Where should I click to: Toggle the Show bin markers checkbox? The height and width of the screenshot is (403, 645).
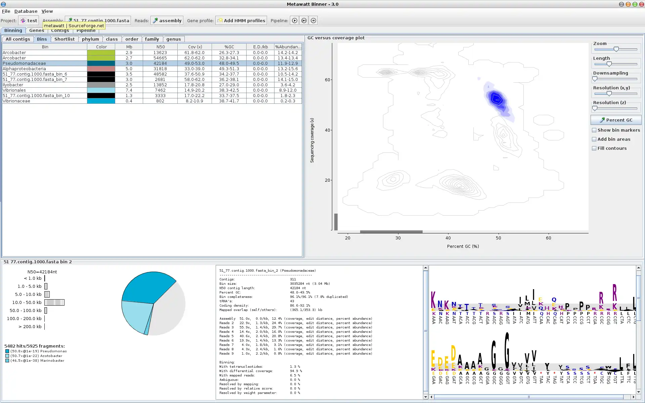[594, 130]
